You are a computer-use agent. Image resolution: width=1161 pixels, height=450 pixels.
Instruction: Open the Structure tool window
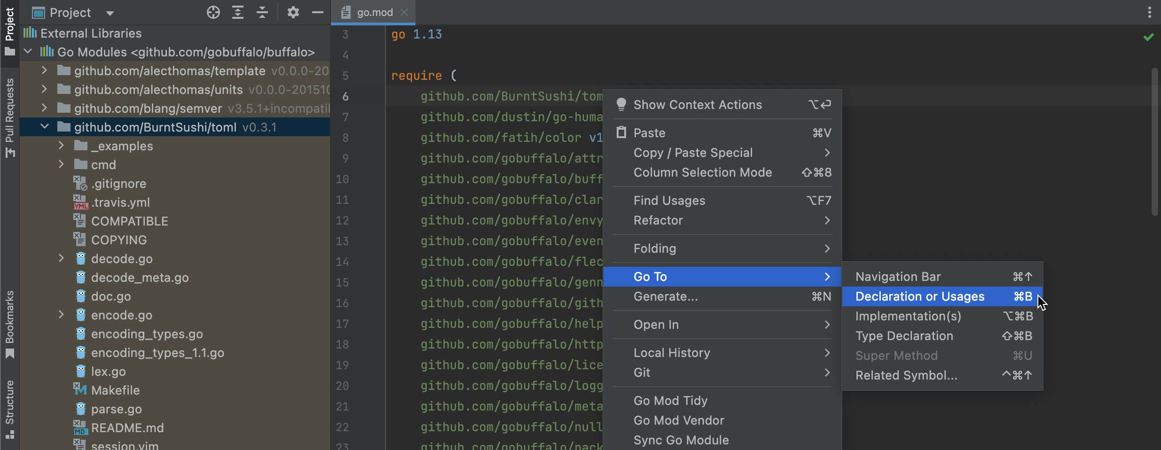coord(9,409)
